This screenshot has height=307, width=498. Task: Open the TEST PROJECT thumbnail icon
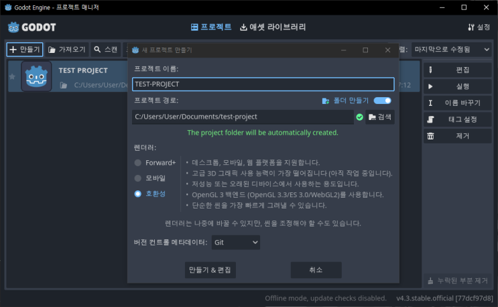point(36,76)
